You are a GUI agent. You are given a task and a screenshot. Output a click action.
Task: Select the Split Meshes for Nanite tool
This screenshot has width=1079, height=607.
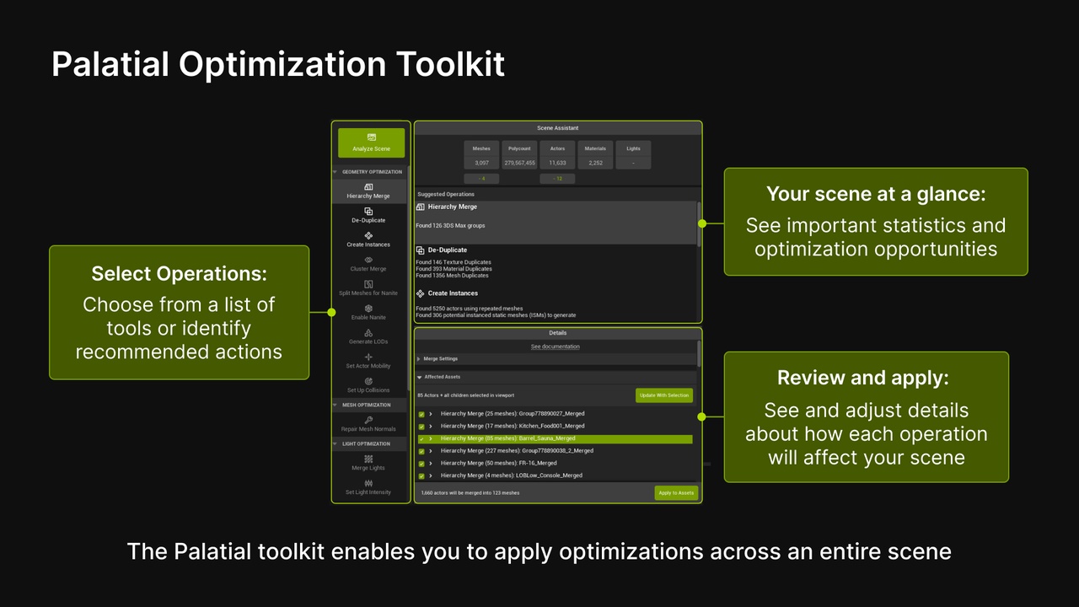click(x=368, y=288)
